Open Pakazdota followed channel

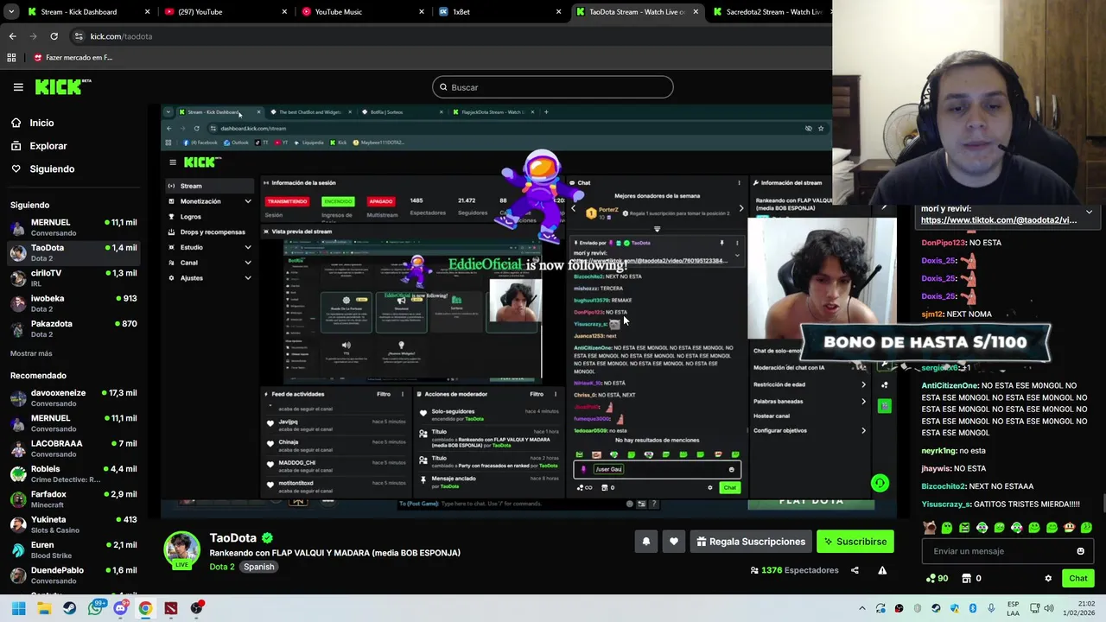point(73,328)
